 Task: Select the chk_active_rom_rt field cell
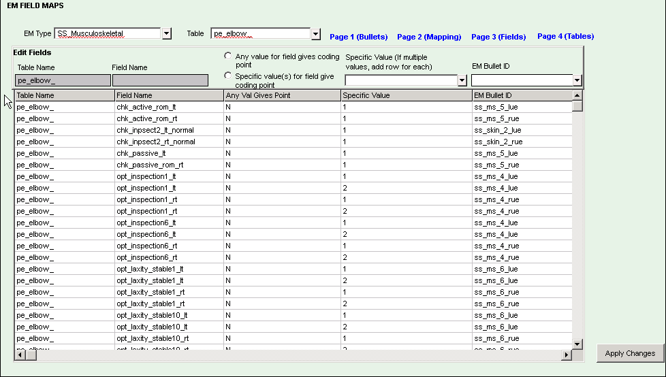pyautogui.click(x=169, y=118)
